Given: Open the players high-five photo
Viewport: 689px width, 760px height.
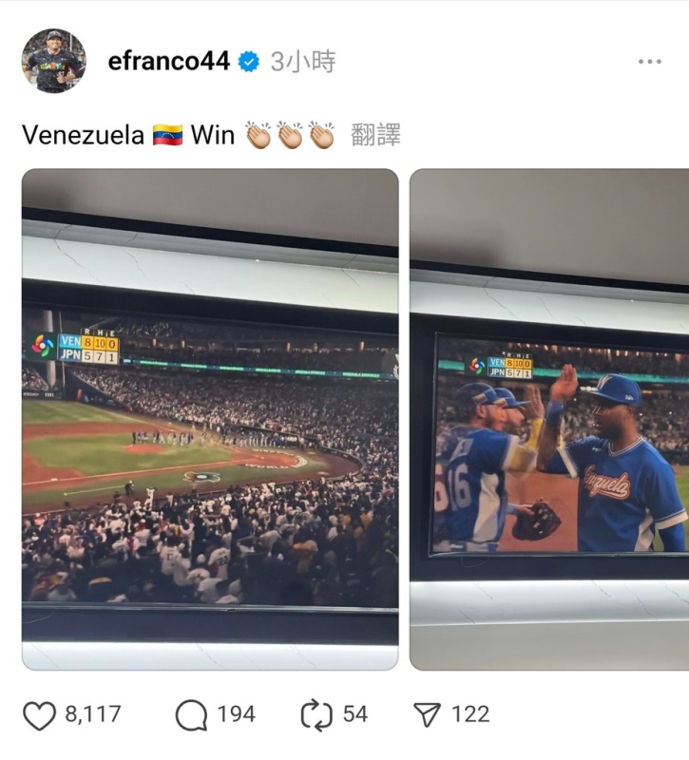Looking at the screenshot, I should point(549,419).
